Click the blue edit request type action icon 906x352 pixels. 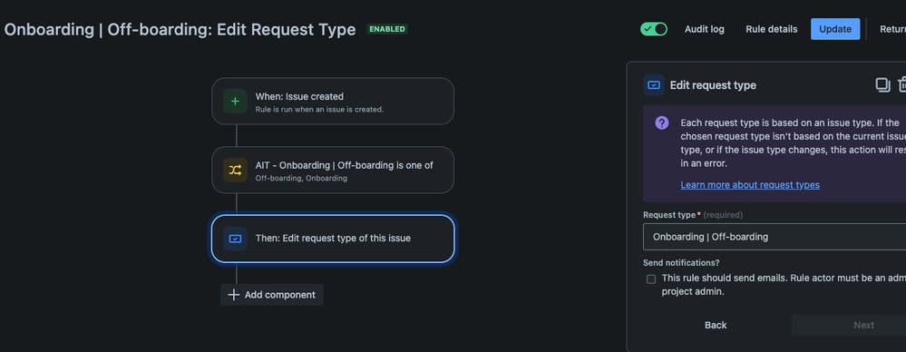pos(235,238)
